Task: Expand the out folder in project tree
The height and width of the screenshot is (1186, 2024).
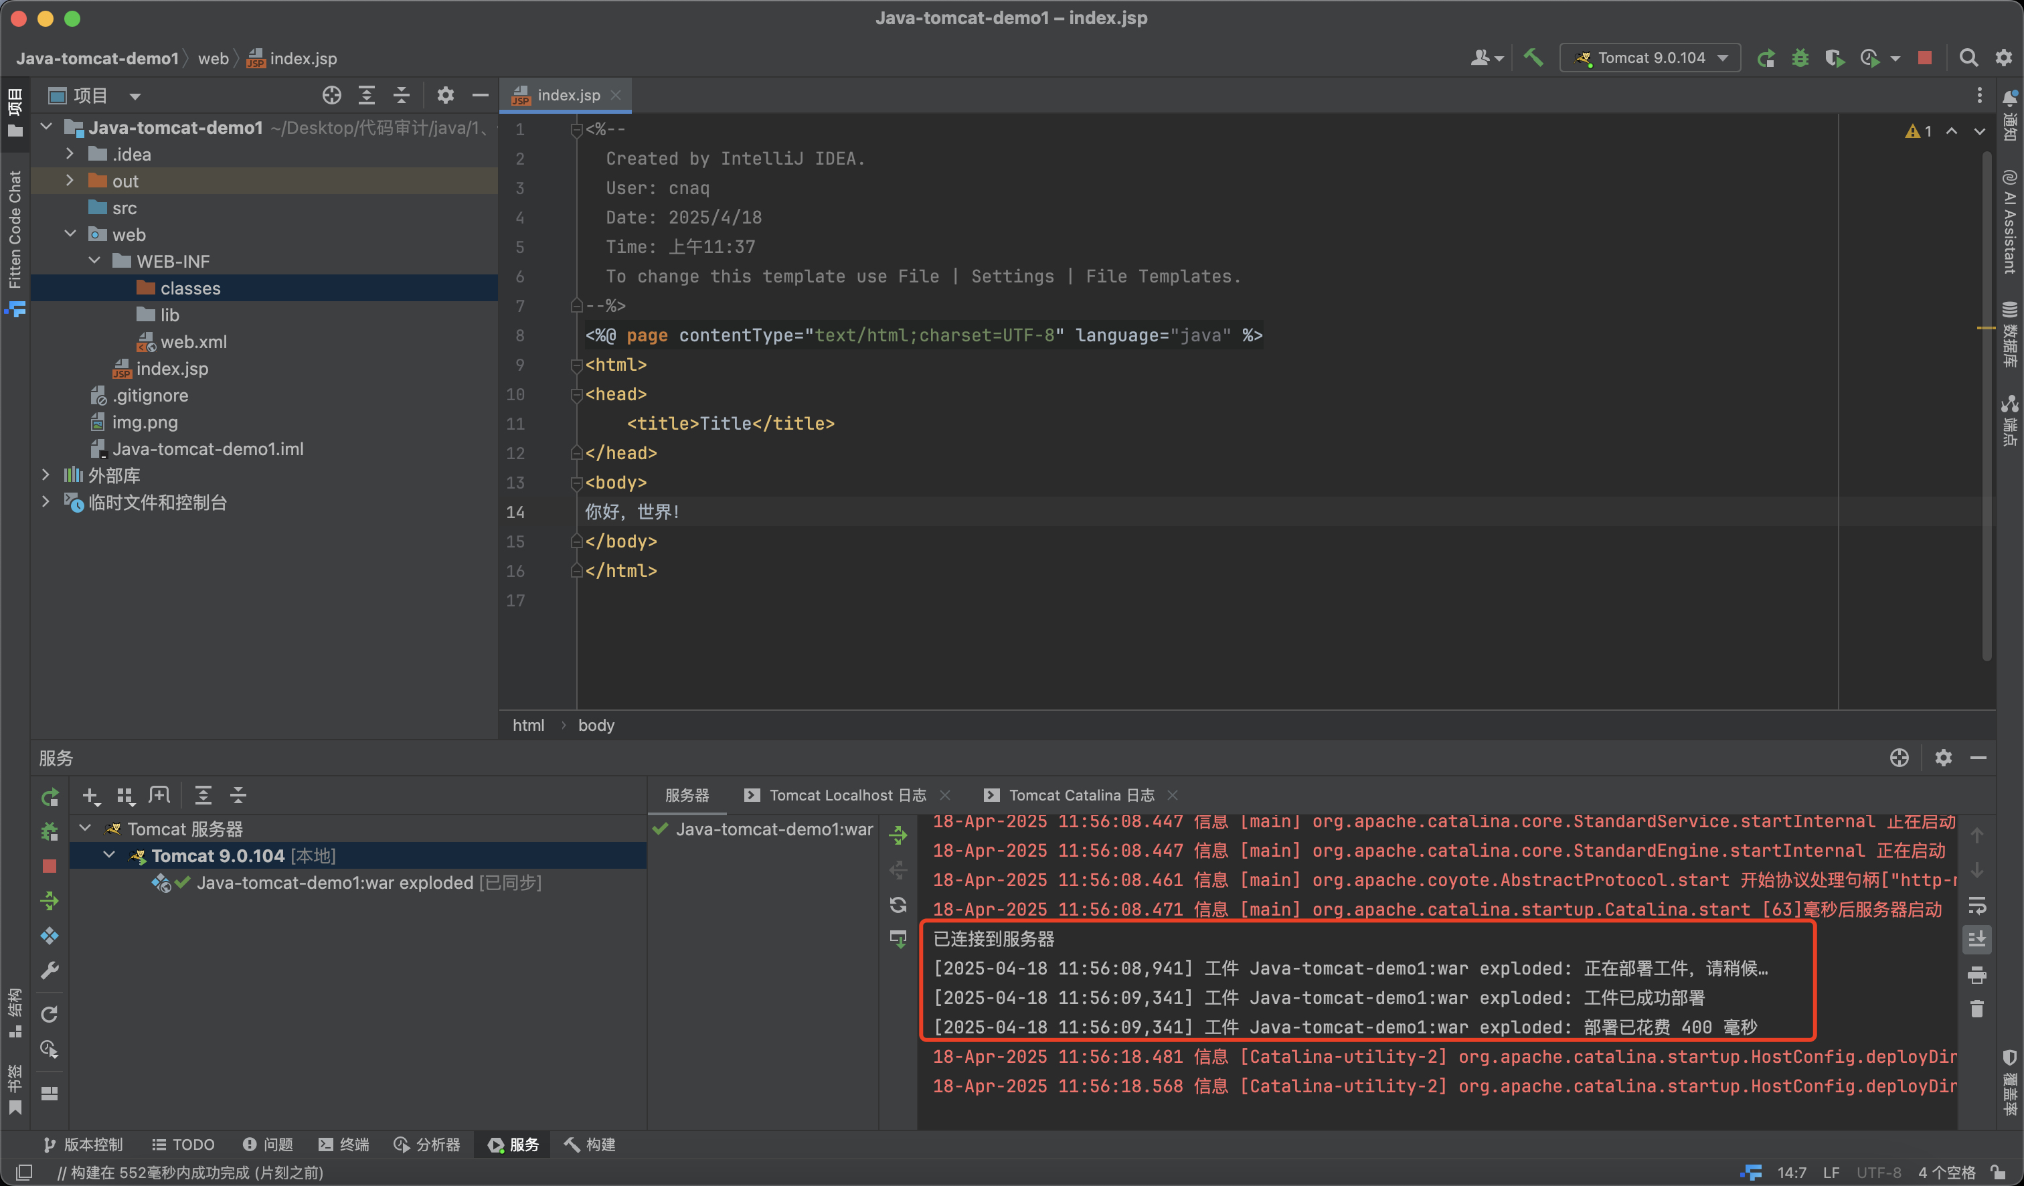Action: click(x=70, y=181)
